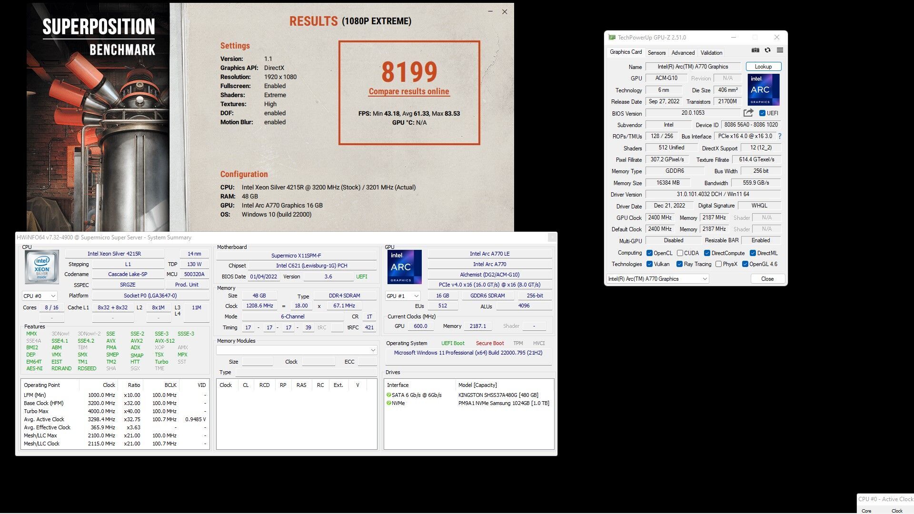Click the Intel ARC logo in GPU-Z
Image resolution: width=914 pixels, height=514 pixels.
click(x=764, y=89)
